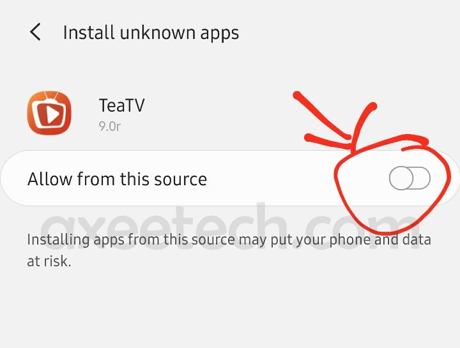Tap the TeaTV app icon
This screenshot has height=348, width=460.
[49, 113]
